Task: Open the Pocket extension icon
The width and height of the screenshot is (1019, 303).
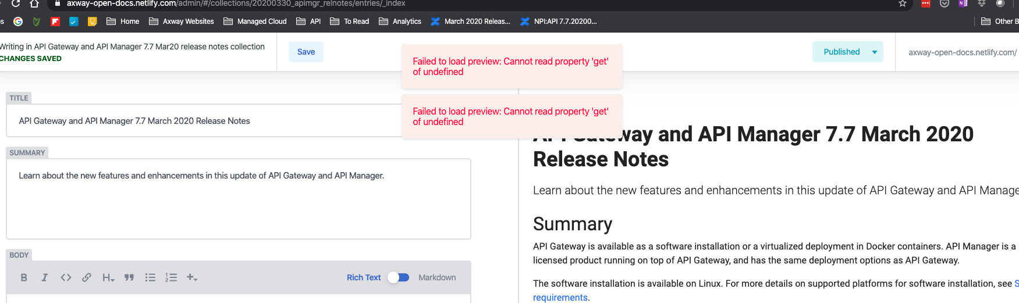Action: click(945, 3)
